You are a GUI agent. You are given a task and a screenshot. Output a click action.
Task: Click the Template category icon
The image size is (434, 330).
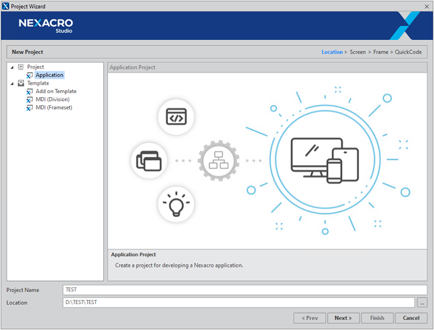pos(21,83)
